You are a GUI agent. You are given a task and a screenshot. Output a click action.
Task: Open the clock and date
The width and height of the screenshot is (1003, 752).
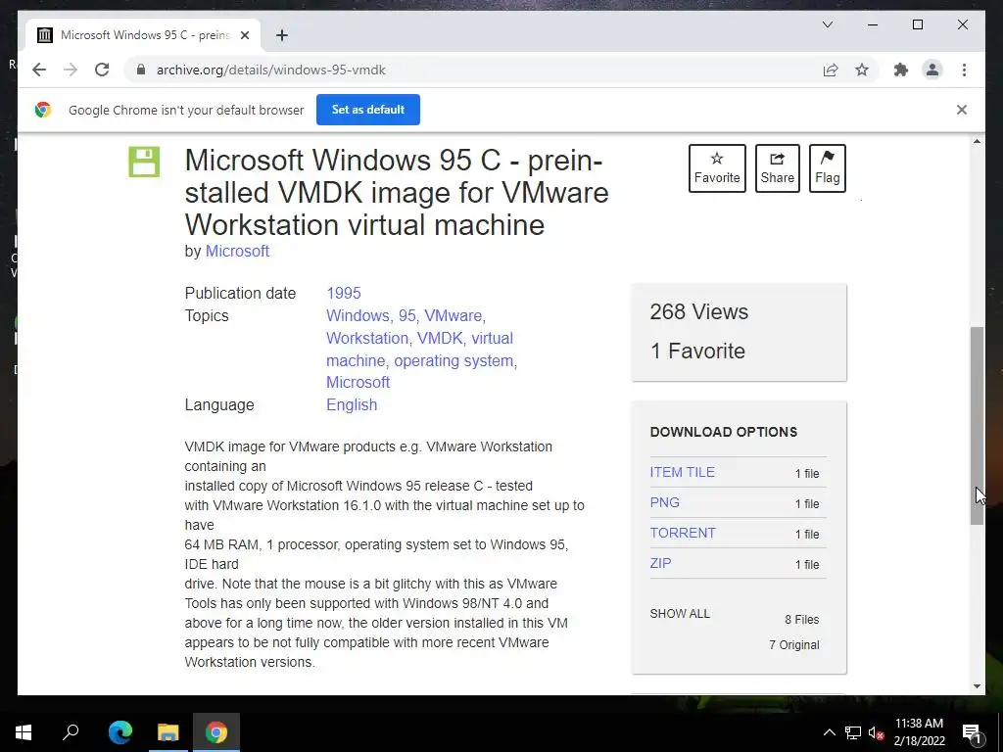tap(919, 732)
